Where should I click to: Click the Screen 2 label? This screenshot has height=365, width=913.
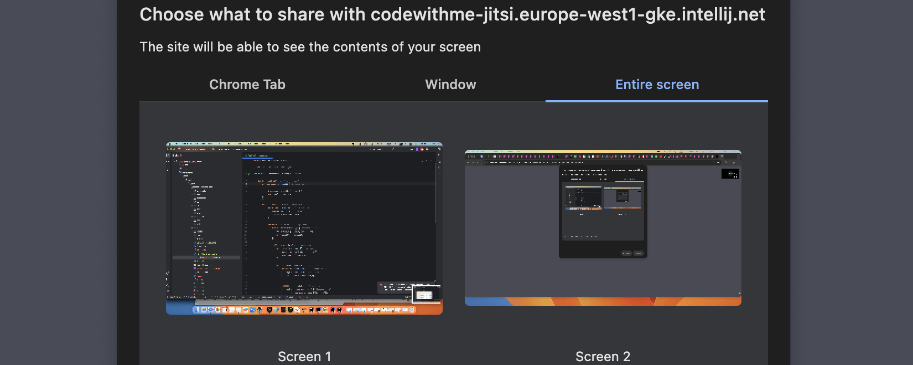pos(603,356)
